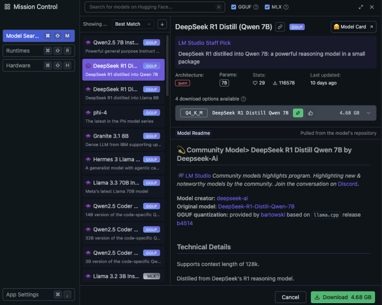Open the deepseek-ai creator link
The width and height of the screenshot is (382, 305).
click(x=232, y=198)
